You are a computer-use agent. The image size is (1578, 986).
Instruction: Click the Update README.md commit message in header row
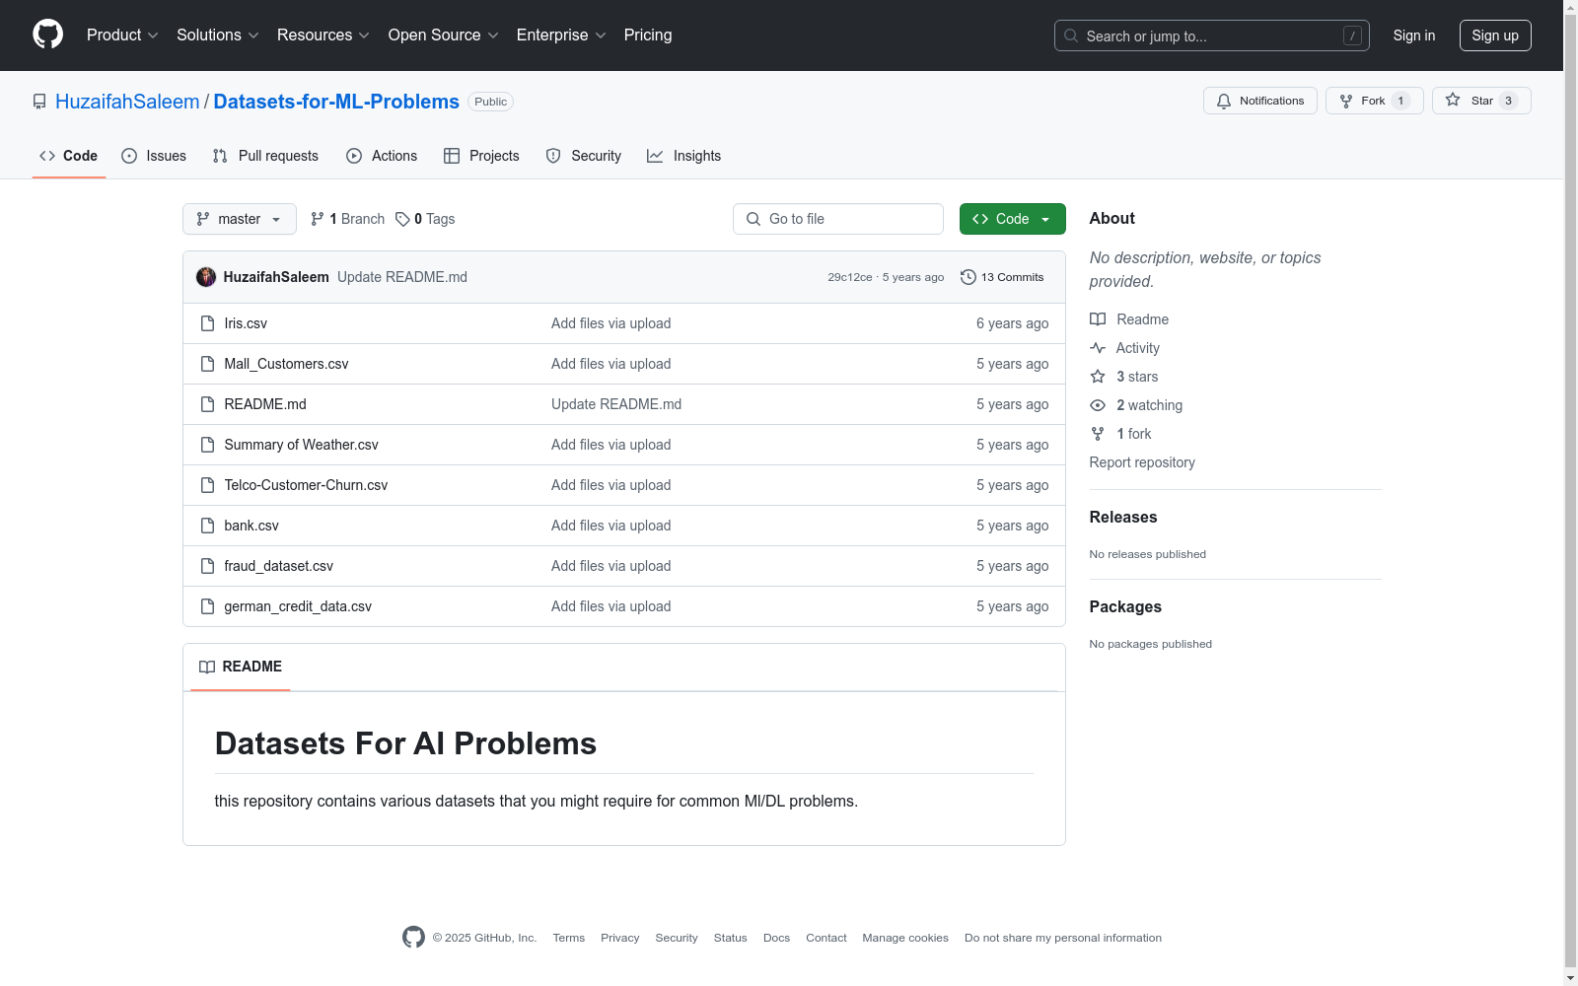point(402,277)
